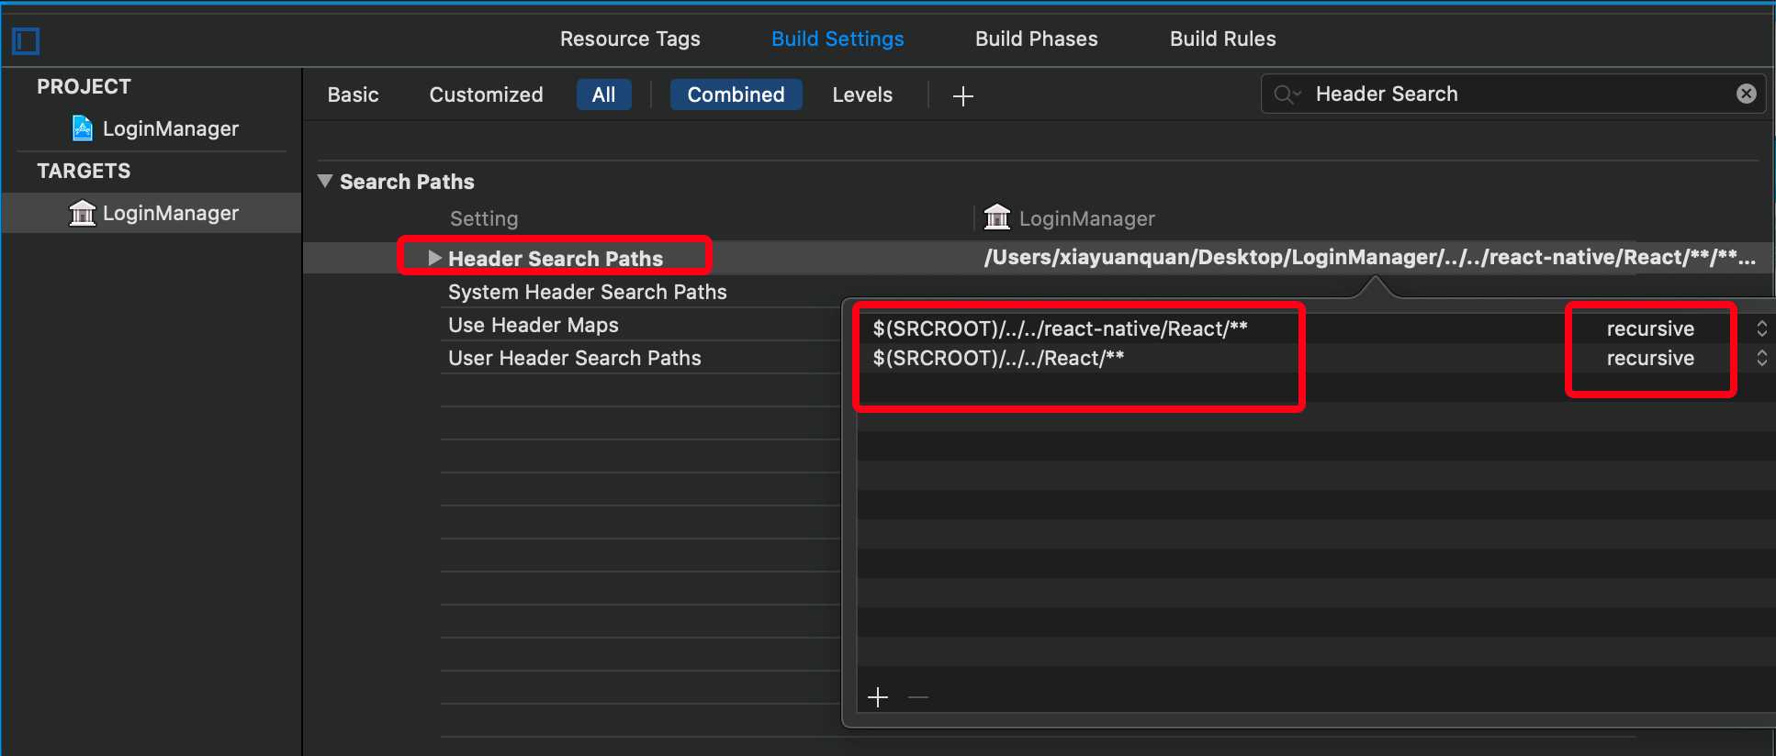Screen dimensions: 1776x756
Task: Remove the selected search path entry
Action: pyautogui.click(x=918, y=697)
